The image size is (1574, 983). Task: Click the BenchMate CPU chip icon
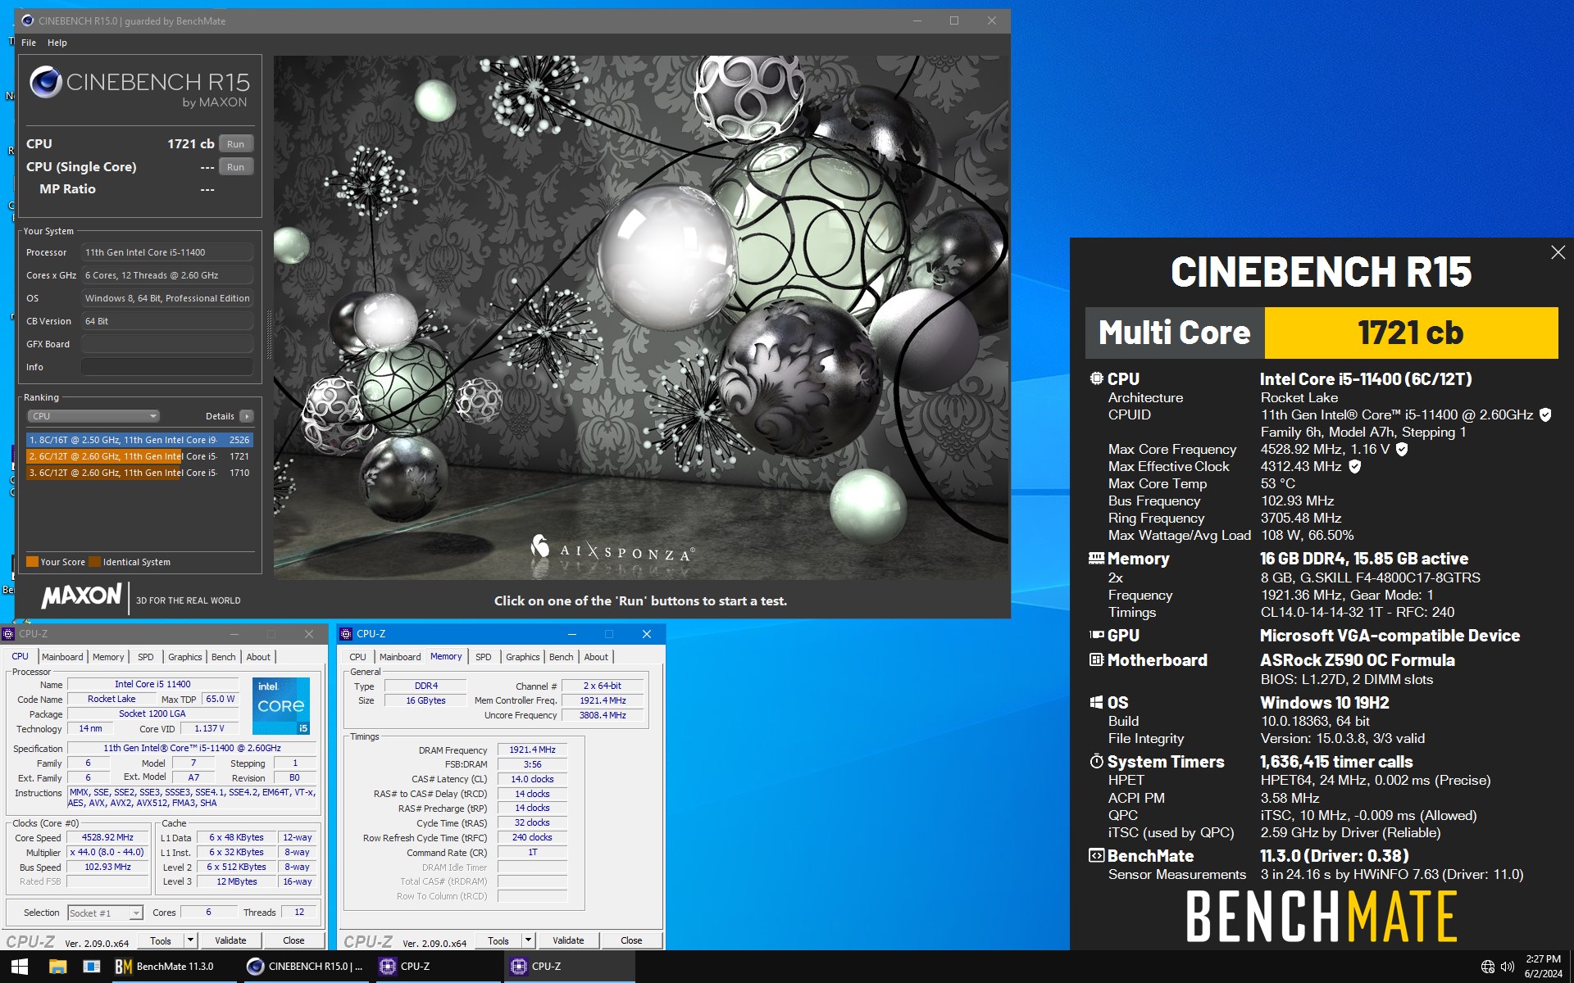1096,378
